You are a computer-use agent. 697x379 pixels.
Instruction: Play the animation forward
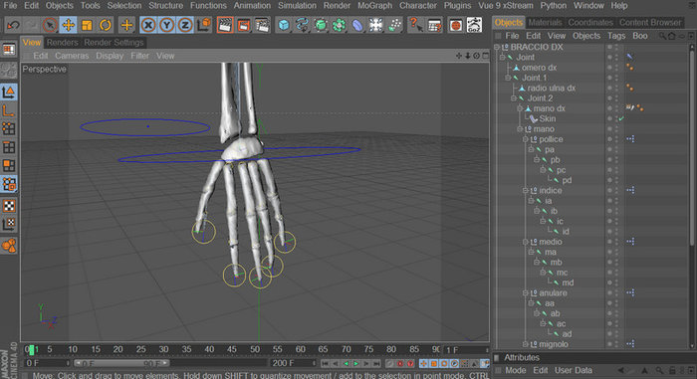(x=356, y=363)
